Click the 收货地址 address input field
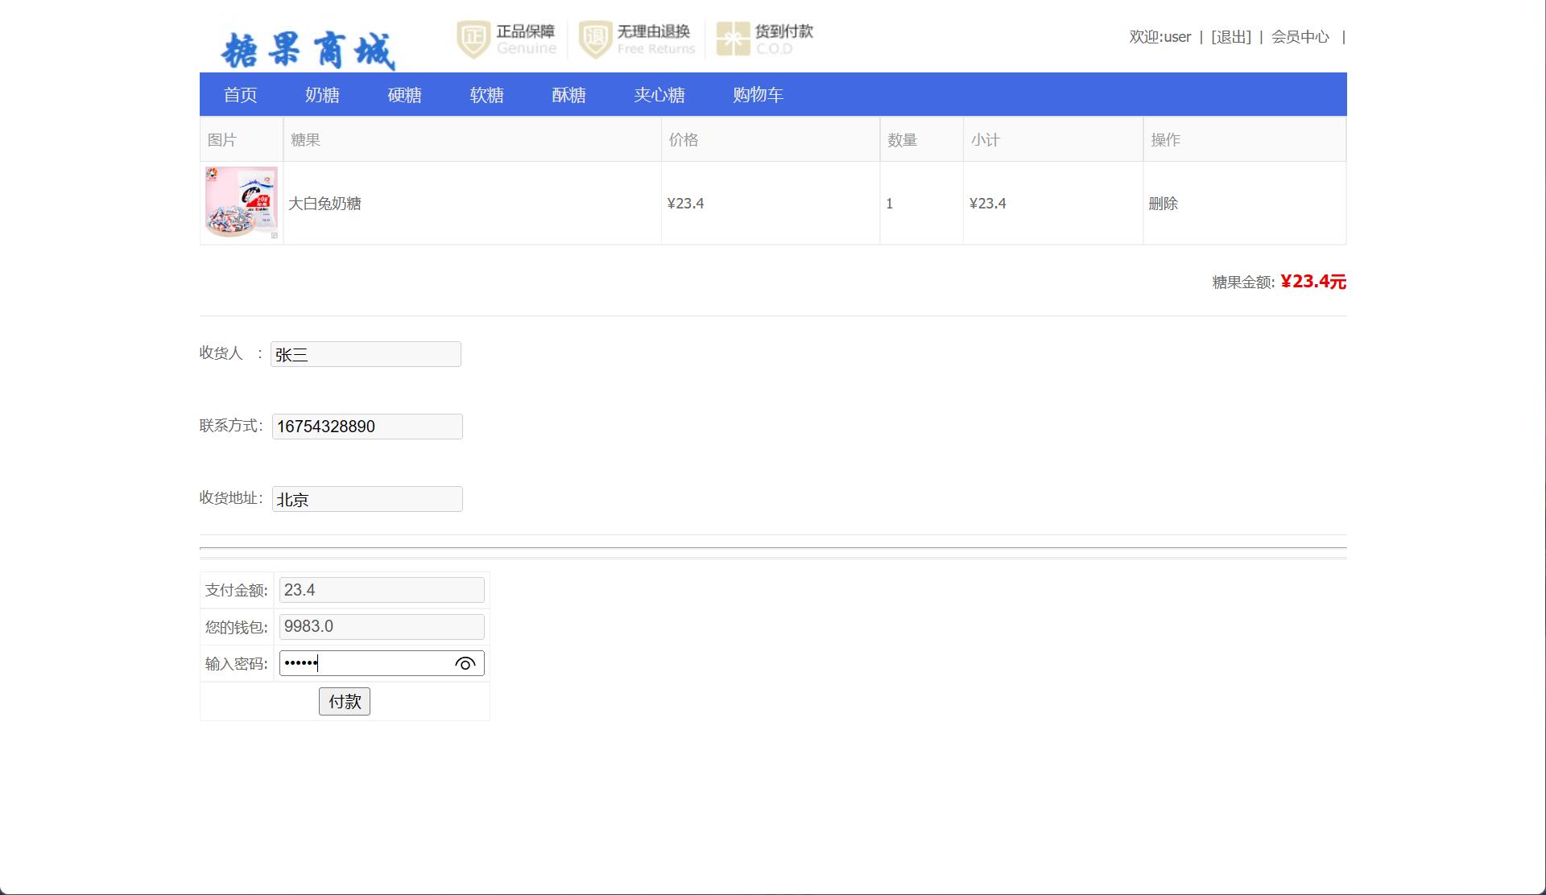 pyautogui.click(x=367, y=499)
